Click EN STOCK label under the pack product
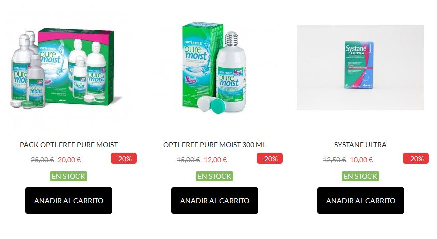Image resolution: width=437 pixels, height=239 pixels. tap(68, 176)
